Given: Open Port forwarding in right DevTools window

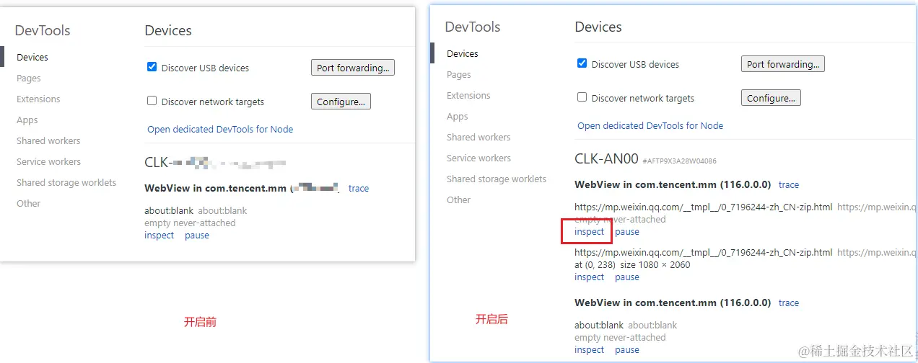Looking at the screenshot, I should click(x=783, y=64).
